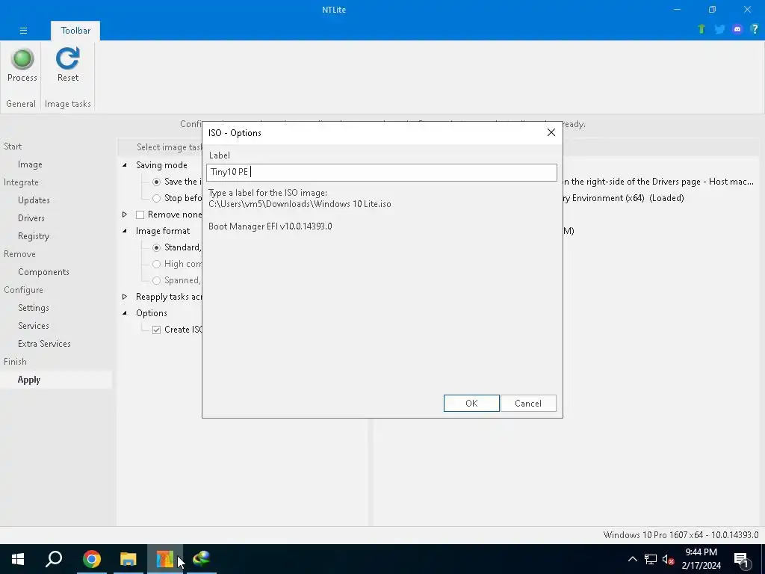Go to the Image page
The width and height of the screenshot is (765, 574).
coord(30,164)
